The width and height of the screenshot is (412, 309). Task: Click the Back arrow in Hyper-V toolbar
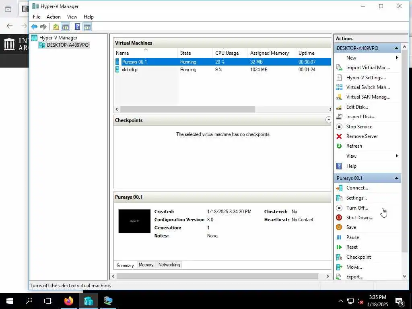pyautogui.click(x=34, y=27)
